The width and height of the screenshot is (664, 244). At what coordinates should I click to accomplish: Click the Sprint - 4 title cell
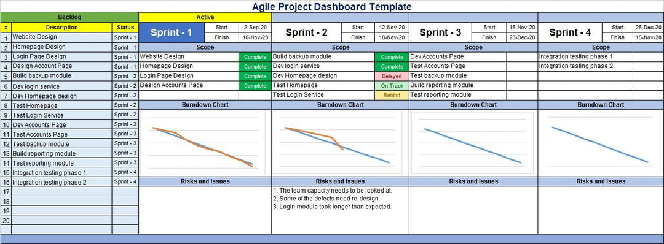[x=570, y=32]
